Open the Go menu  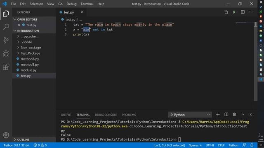tap(61, 4)
